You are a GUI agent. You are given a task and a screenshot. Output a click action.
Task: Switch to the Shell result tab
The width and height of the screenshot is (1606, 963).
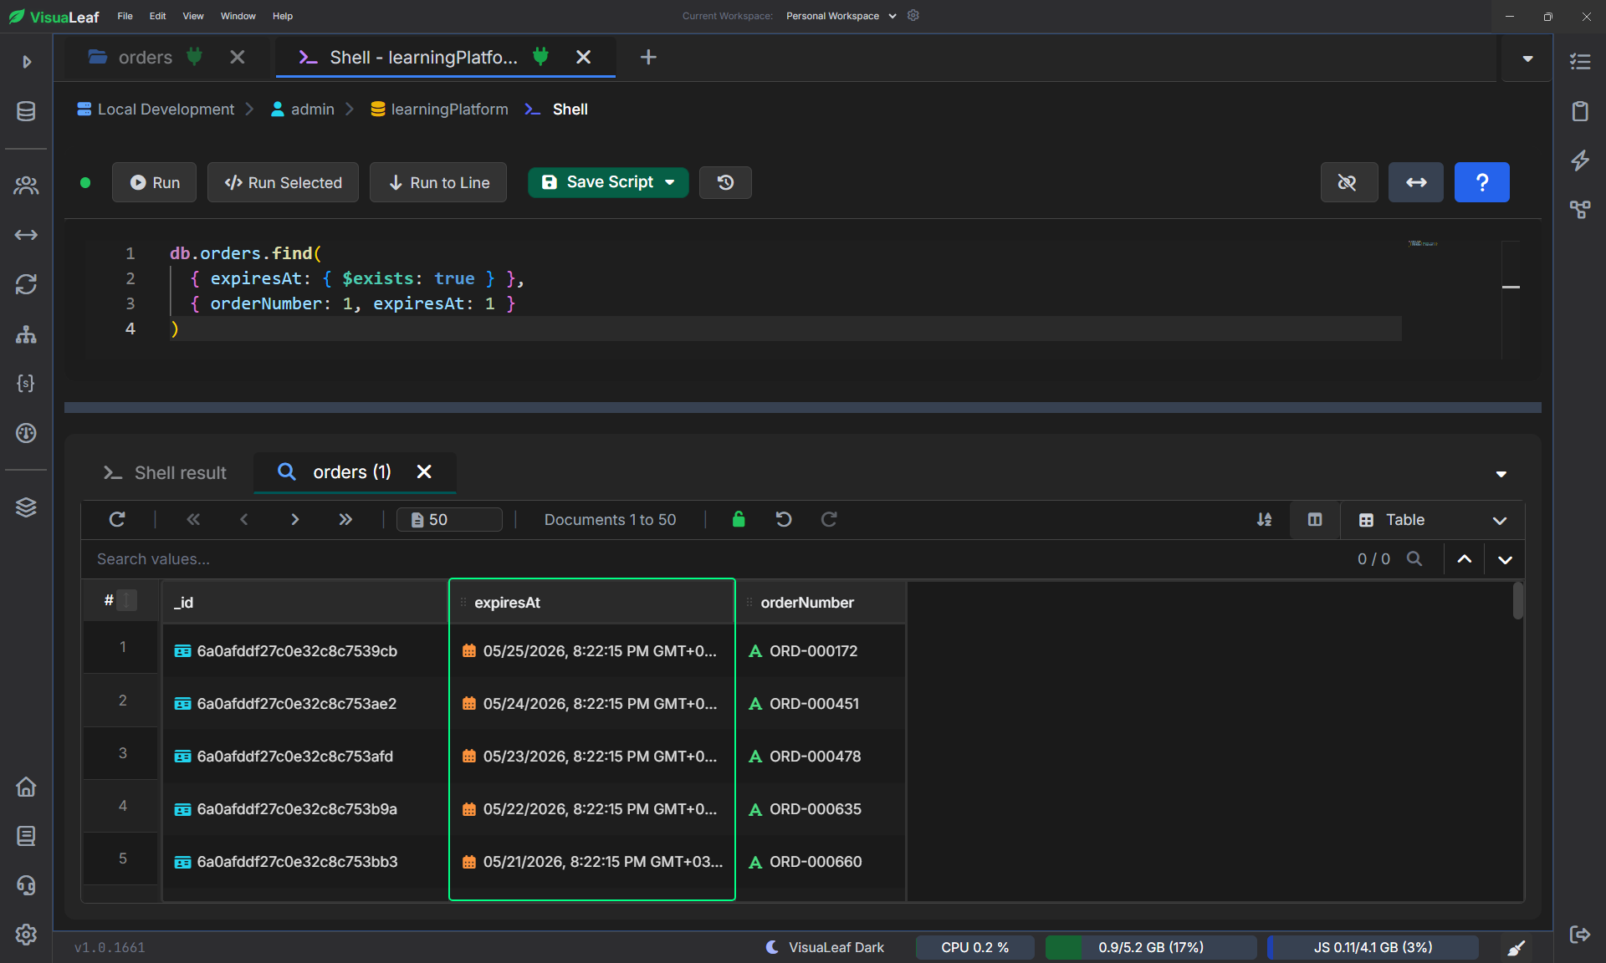[x=166, y=472]
